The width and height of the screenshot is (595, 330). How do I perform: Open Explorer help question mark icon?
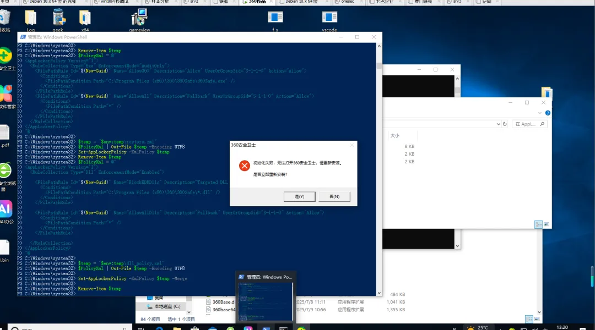(548, 113)
